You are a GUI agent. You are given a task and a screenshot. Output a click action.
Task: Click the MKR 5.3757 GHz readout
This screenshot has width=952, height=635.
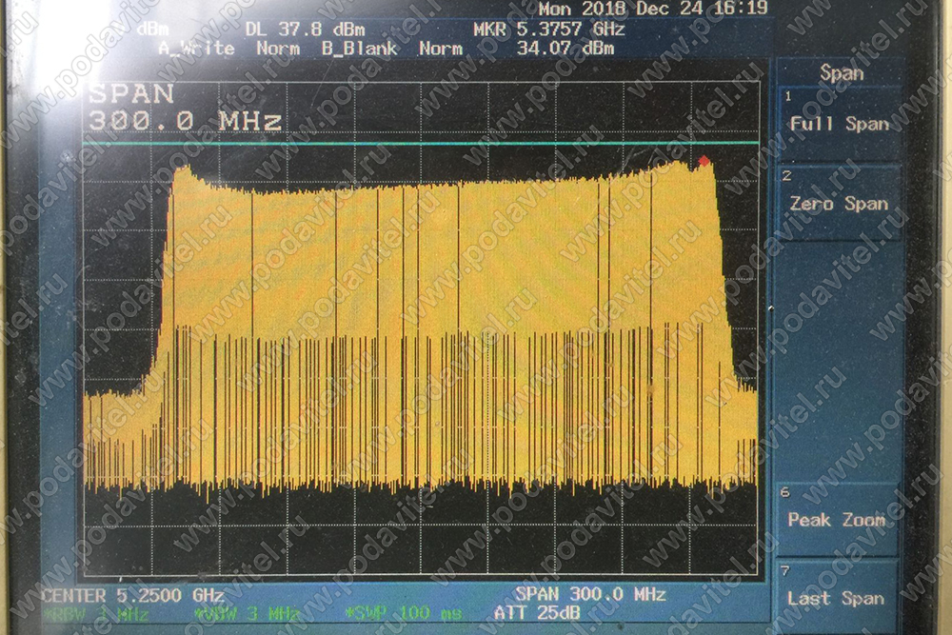(x=544, y=30)
